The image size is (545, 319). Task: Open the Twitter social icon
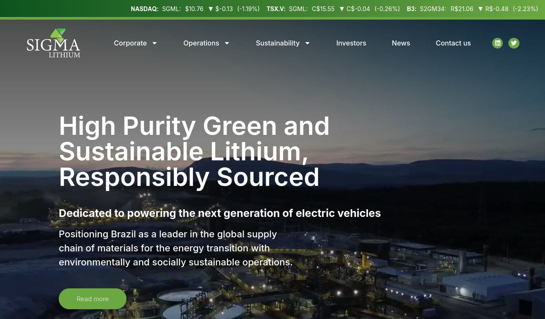514,43
